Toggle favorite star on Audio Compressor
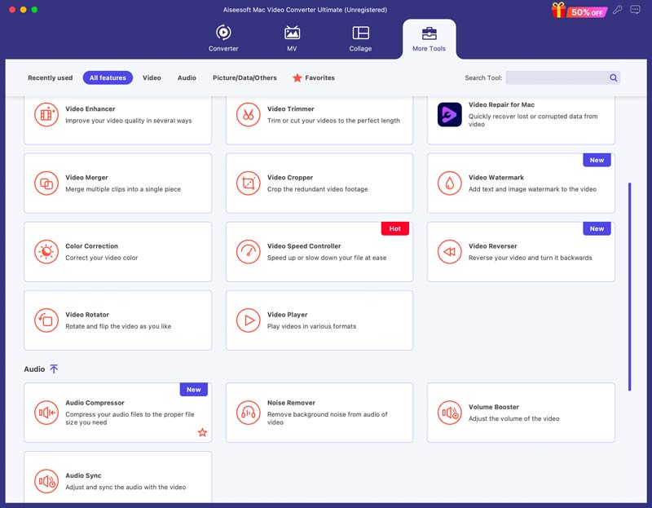This screenshot has width=652, height=508. pyautogui.click(x=202, y=432)
